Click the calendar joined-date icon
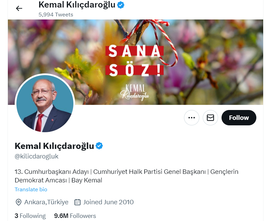 click(x=77, y=202)
